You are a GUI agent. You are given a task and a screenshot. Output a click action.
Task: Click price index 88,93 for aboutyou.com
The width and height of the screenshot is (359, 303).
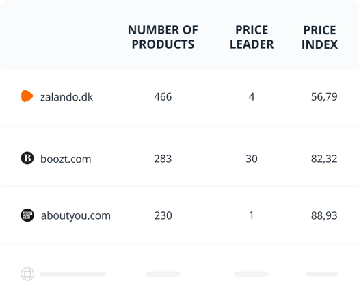point(324,215)
